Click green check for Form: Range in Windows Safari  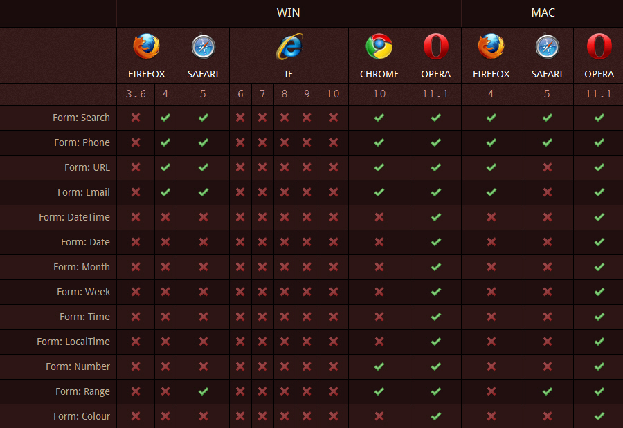(203, 391)
